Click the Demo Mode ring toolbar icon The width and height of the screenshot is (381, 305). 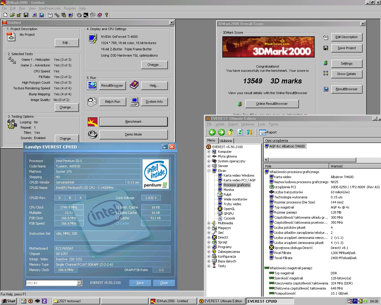point(79,15)
